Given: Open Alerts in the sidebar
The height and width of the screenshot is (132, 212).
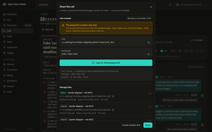Looking at the screenshot, I should point(18,42).
